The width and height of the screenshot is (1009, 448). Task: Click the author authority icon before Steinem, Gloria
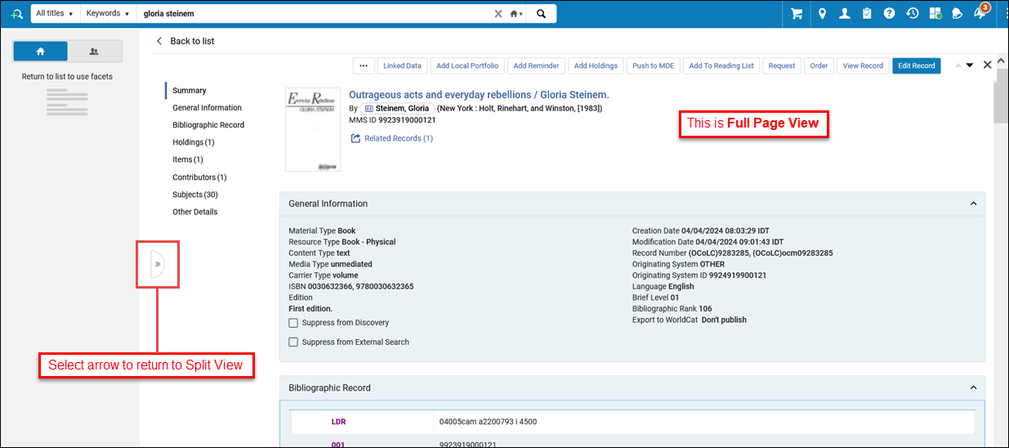point(368,108)
